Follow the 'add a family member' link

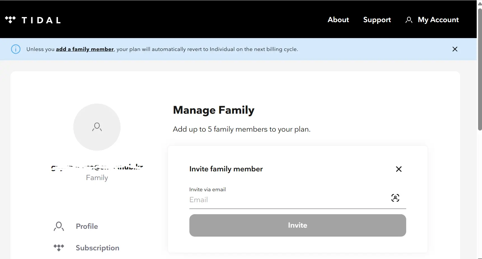85,49
